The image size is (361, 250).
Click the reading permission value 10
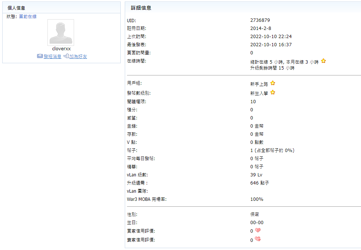pyautogui.click(x=253, y=102)
